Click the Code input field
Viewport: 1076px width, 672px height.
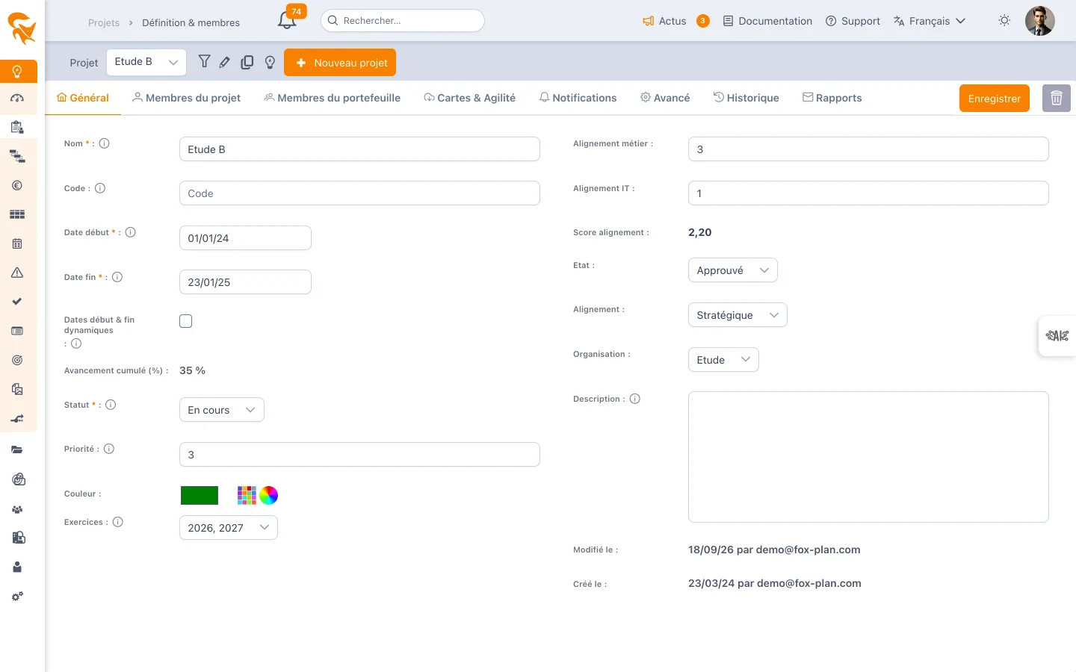(x=359, y=193)
